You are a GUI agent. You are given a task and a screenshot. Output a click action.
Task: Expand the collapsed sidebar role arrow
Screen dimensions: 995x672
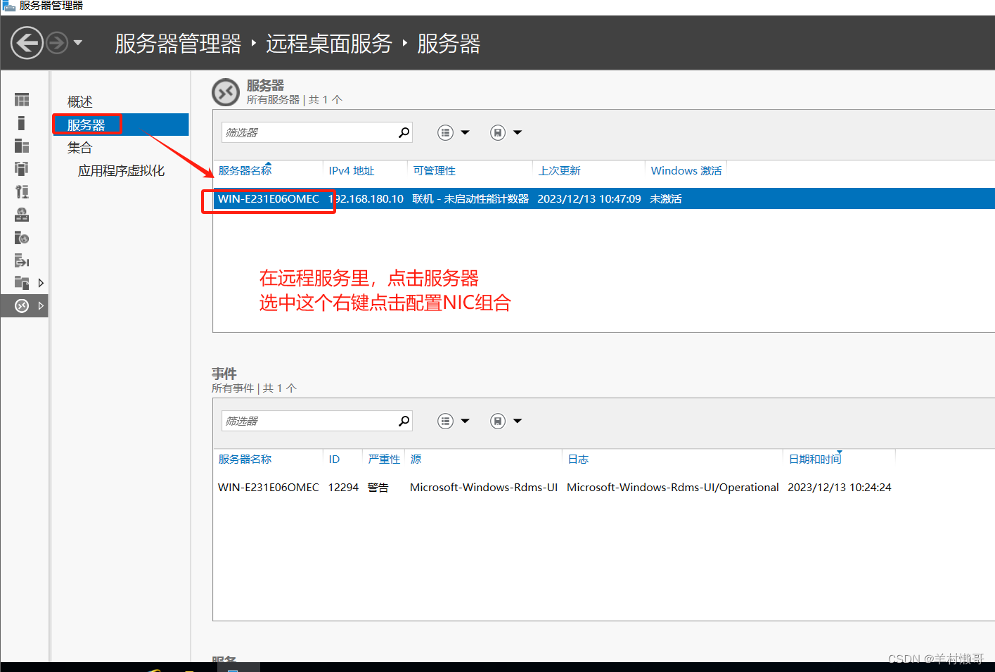click(41, 282)
